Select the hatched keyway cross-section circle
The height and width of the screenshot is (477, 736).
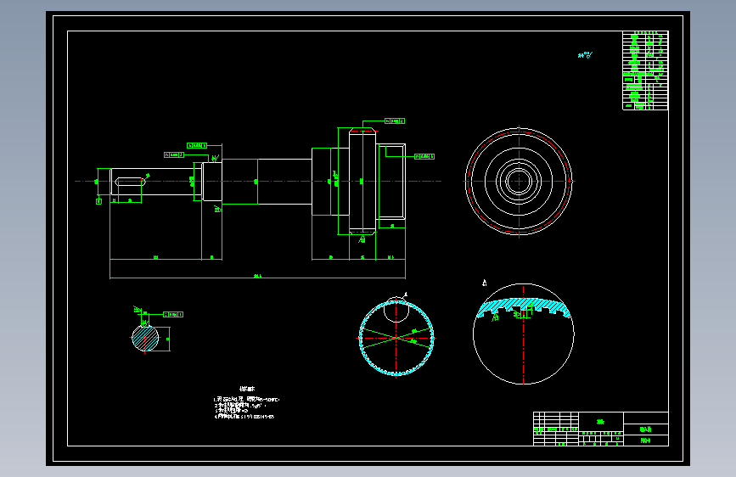pyautogui.click(x=145, y=338)
